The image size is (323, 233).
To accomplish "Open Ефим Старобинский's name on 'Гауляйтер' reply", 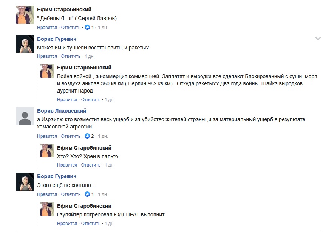I will pyautogui.click(x=84, y=206).
